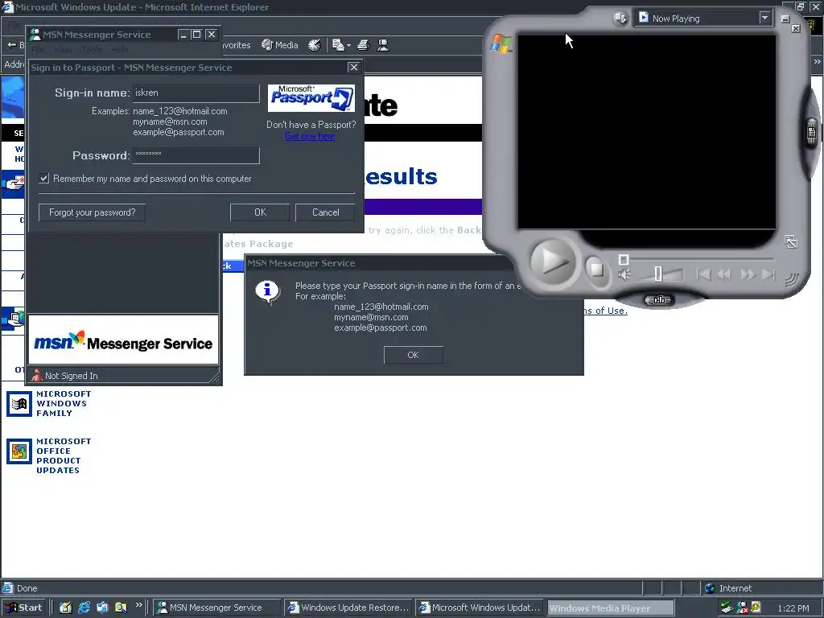Image resolution: width=824 pixels, height=618 pixels.
Task: Stop playback in Windows Media Player
Action: 596,270
